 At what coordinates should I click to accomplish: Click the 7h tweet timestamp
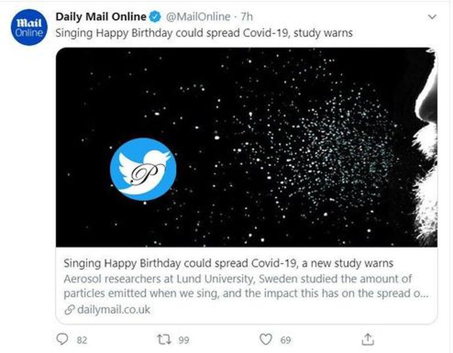point(247,17)
